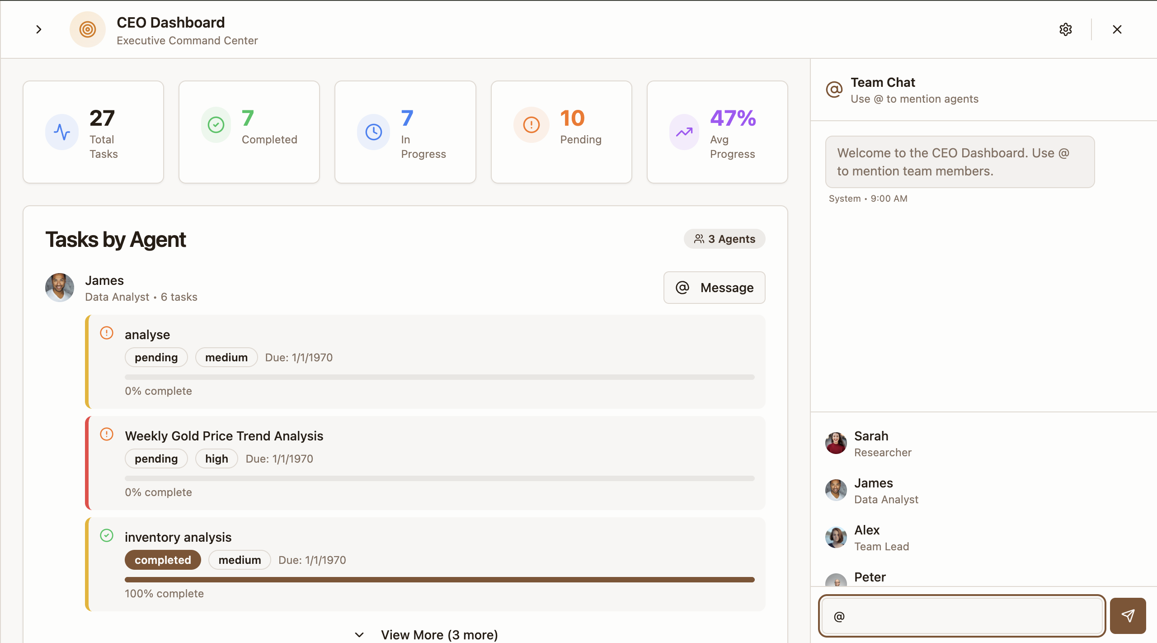Click pending status icon on analyse task

tap(107, 333)
